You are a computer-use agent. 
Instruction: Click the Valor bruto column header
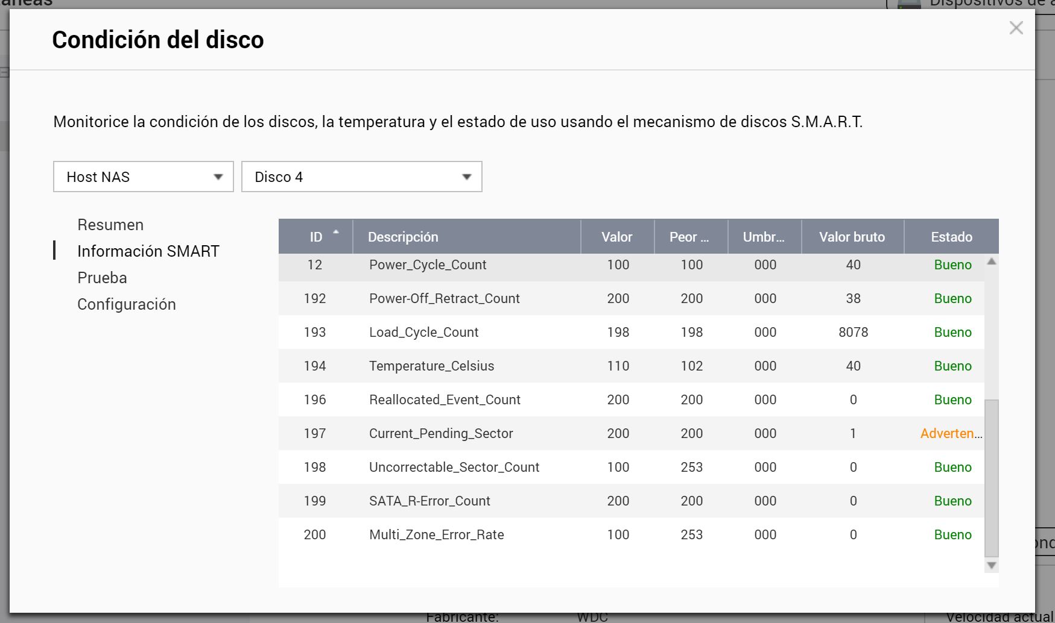point(852,237)
